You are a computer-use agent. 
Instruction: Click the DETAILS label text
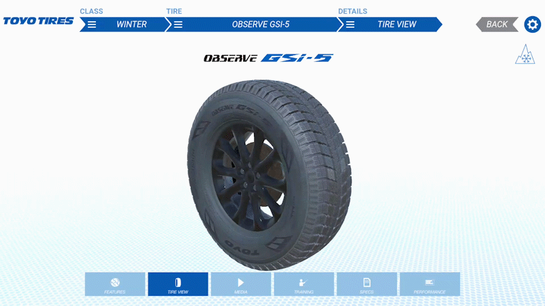coord(352,11)
